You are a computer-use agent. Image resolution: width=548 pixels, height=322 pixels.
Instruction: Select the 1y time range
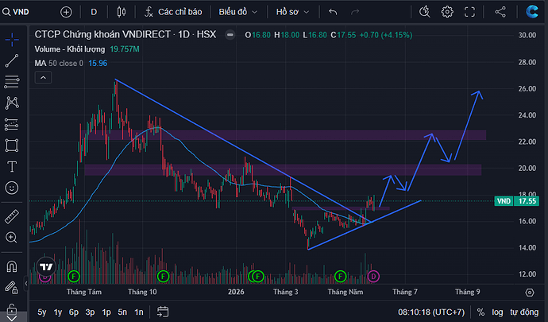click(58, 312)
